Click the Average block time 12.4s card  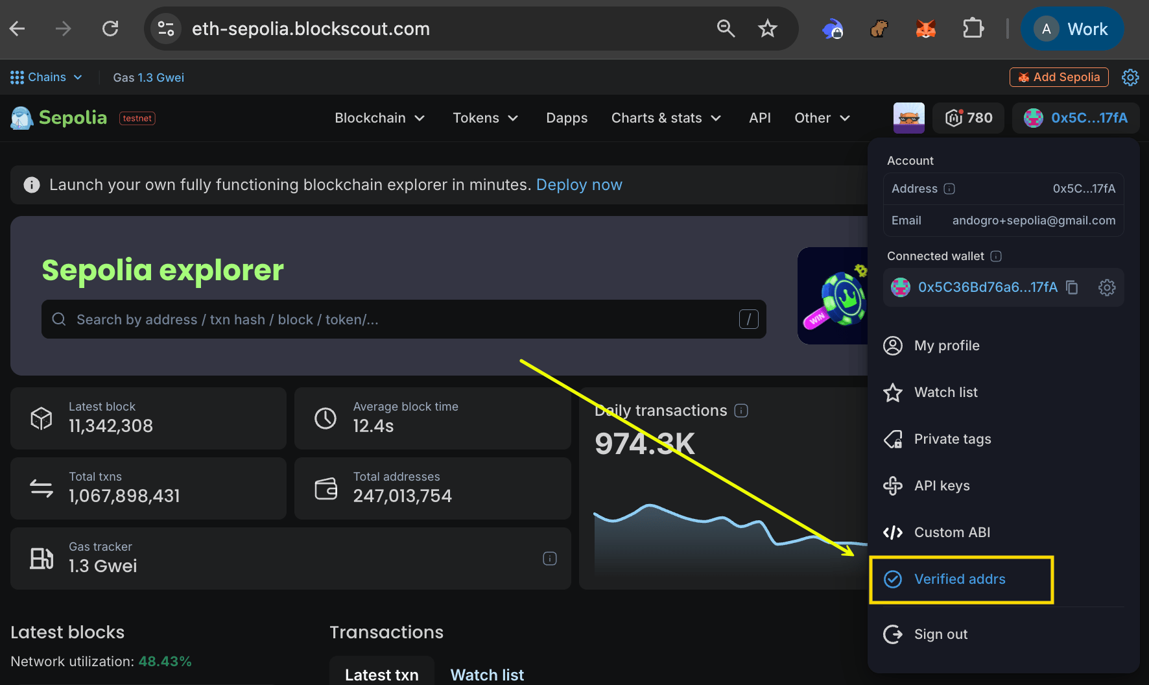[432, 418]
